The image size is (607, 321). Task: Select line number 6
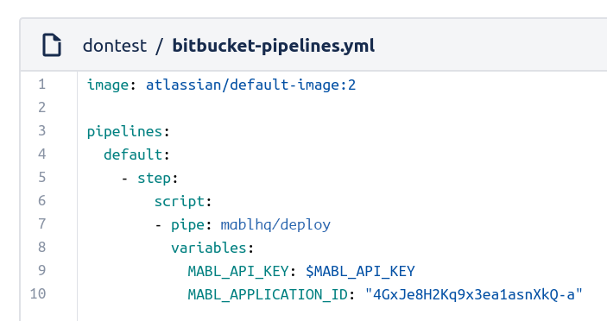[41, 200]
